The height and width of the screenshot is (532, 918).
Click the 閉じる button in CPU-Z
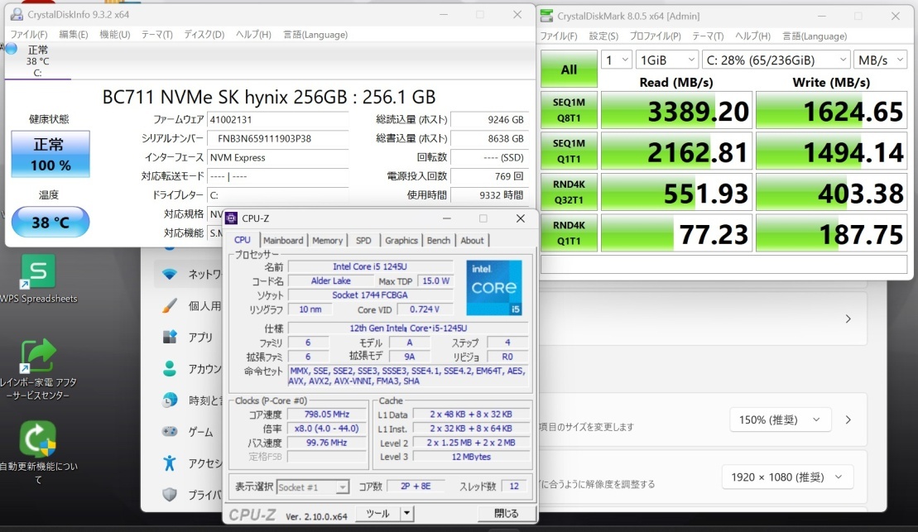point(506,514)
